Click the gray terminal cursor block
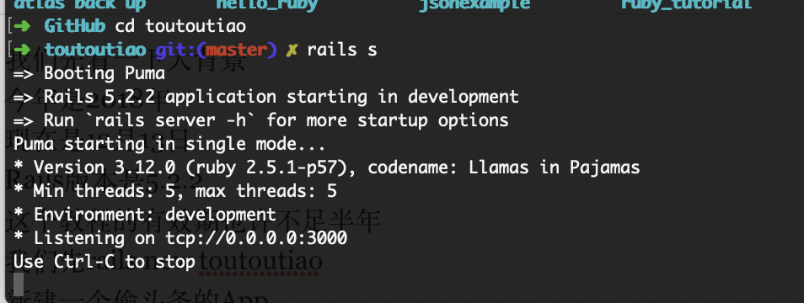Image resolution: width=804 pixels, height=303 pixels. (x=19, y=284)
